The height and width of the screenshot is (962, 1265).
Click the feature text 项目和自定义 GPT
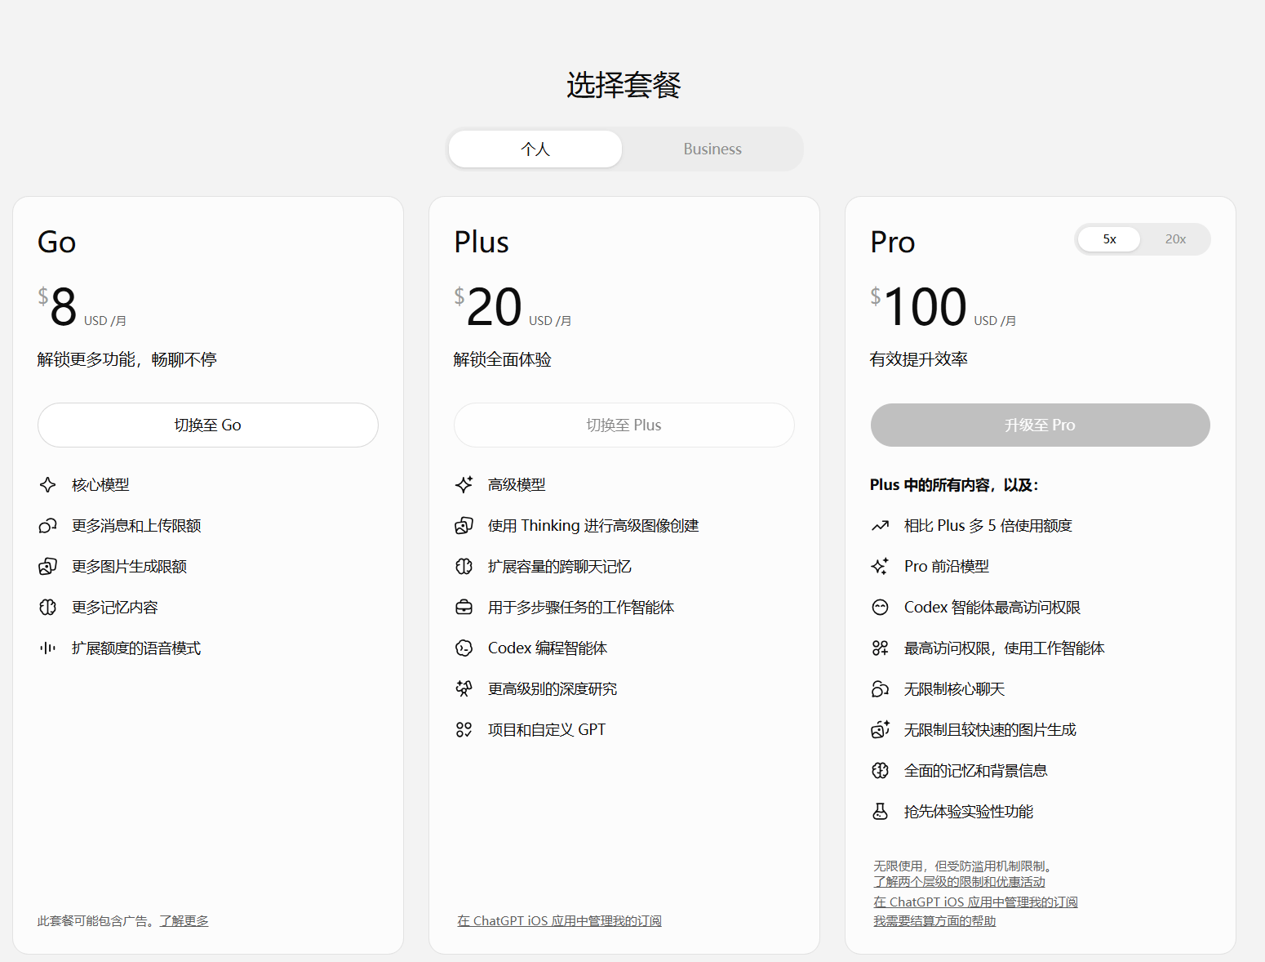(547, 730)
